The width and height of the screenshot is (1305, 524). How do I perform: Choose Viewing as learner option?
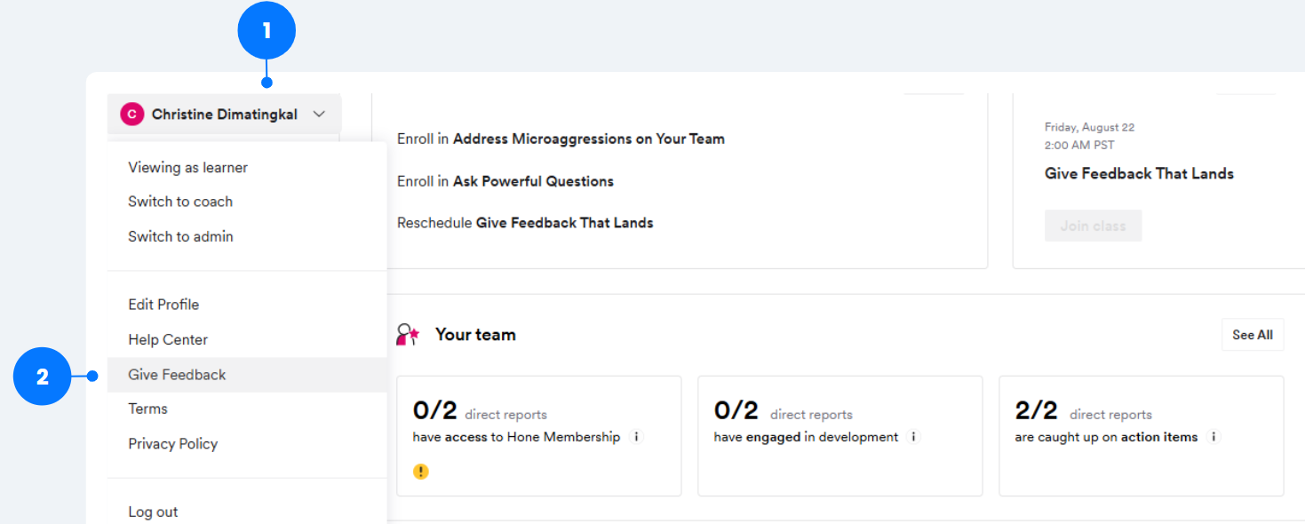(187, 168)
